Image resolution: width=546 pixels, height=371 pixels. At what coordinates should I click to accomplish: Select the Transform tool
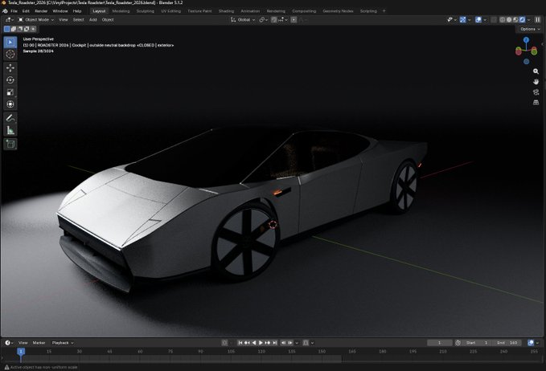tap(10, 104)
